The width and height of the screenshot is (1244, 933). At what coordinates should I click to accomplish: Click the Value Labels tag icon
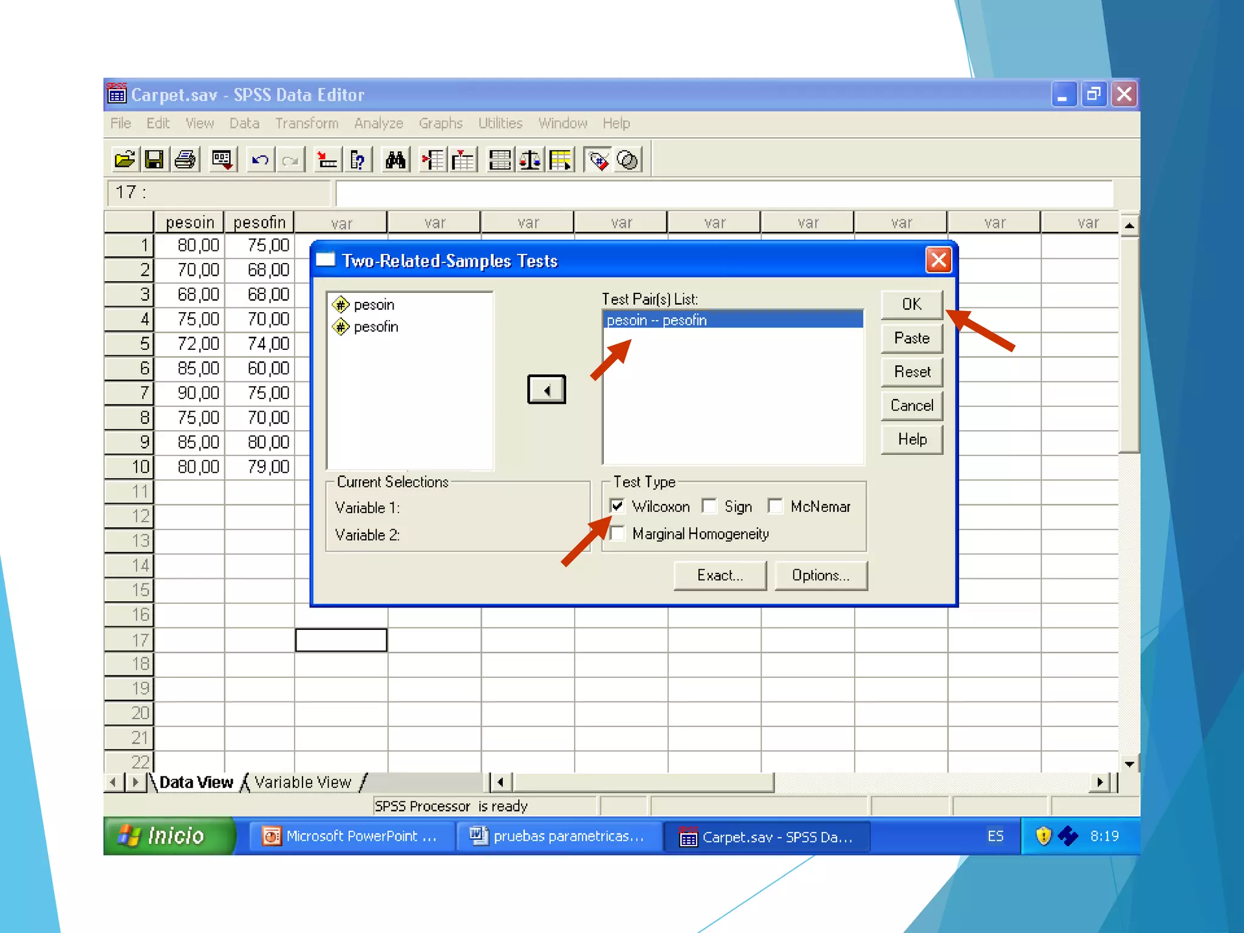pos(598,160)
